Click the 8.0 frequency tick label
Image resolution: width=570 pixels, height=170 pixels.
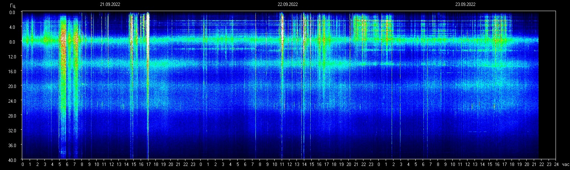(x=12, y=42)
